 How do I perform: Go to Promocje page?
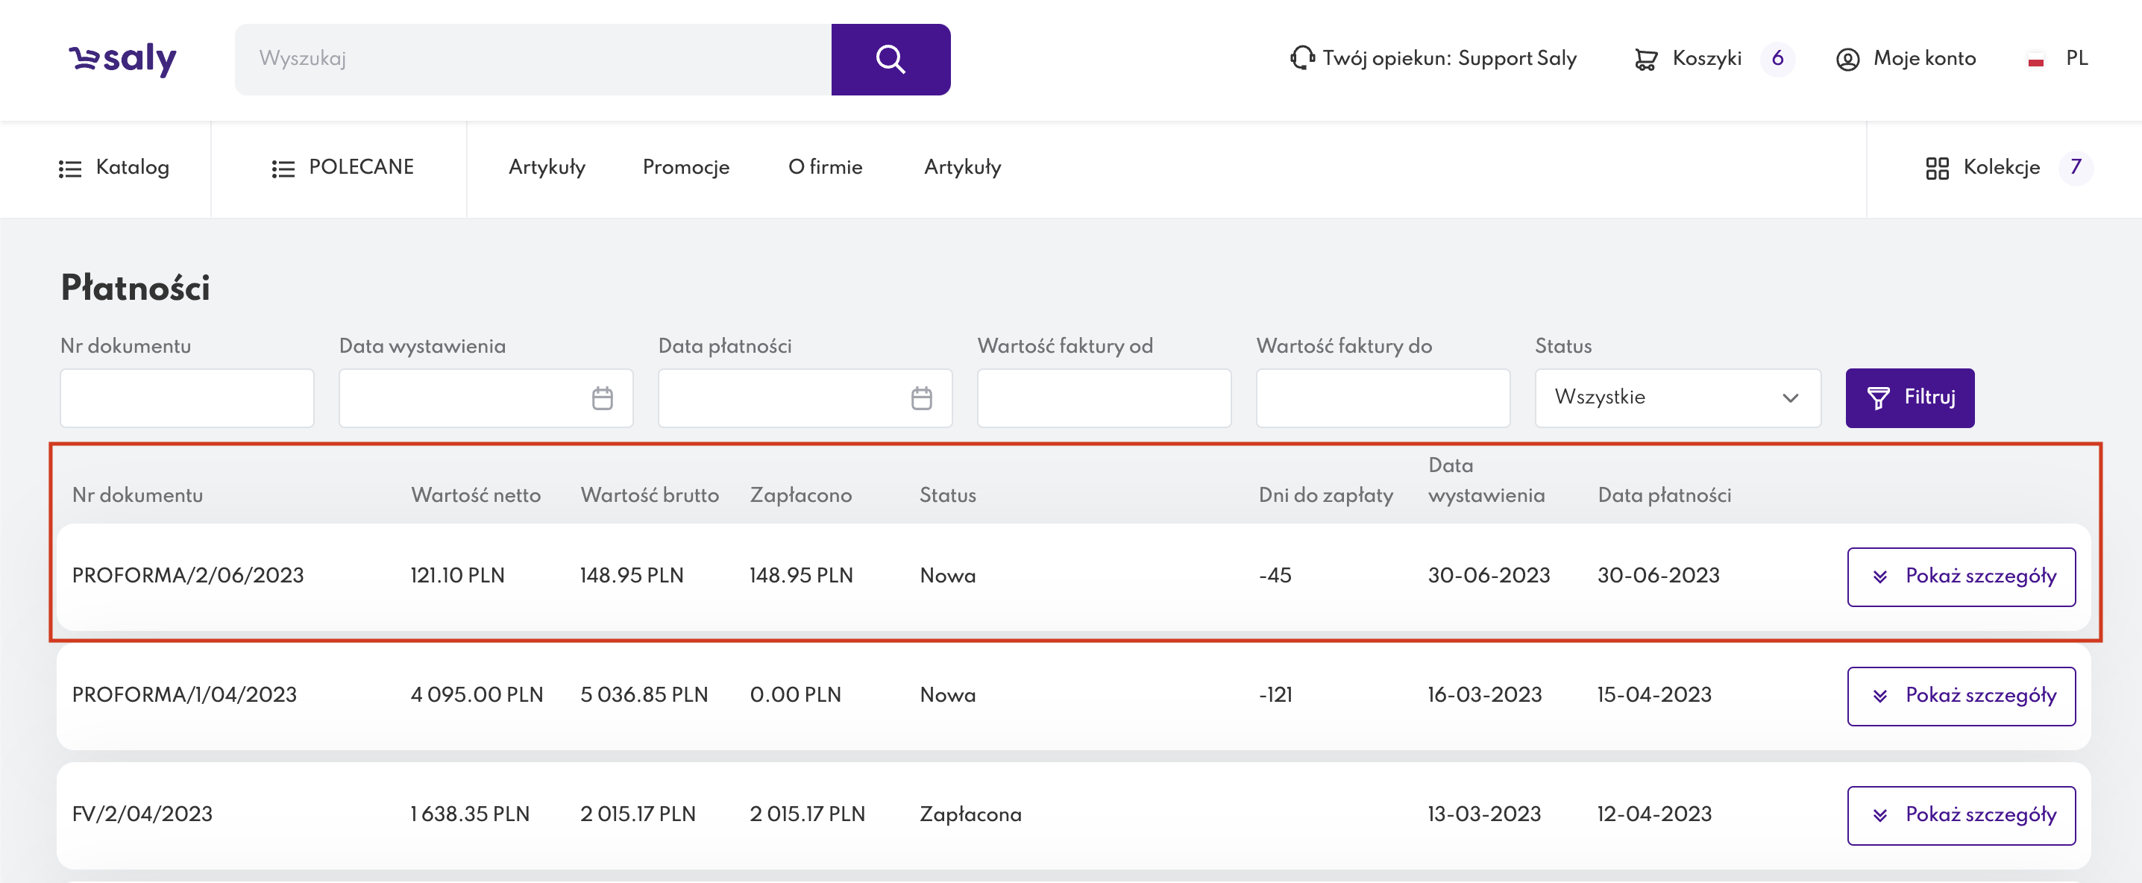685,168
